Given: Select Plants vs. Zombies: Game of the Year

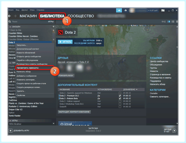Looking at the screenshot, I should tap(26, 103).
